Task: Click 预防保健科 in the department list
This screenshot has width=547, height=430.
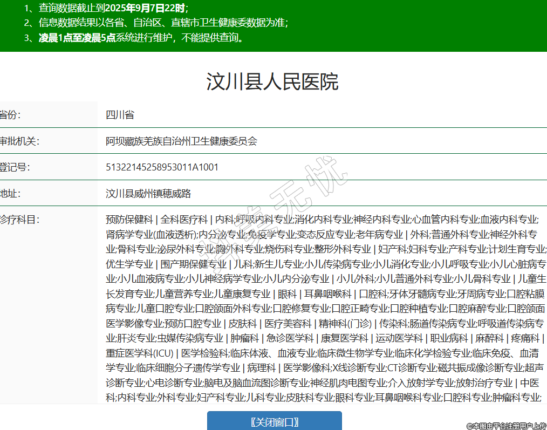Action: (129, 219)
